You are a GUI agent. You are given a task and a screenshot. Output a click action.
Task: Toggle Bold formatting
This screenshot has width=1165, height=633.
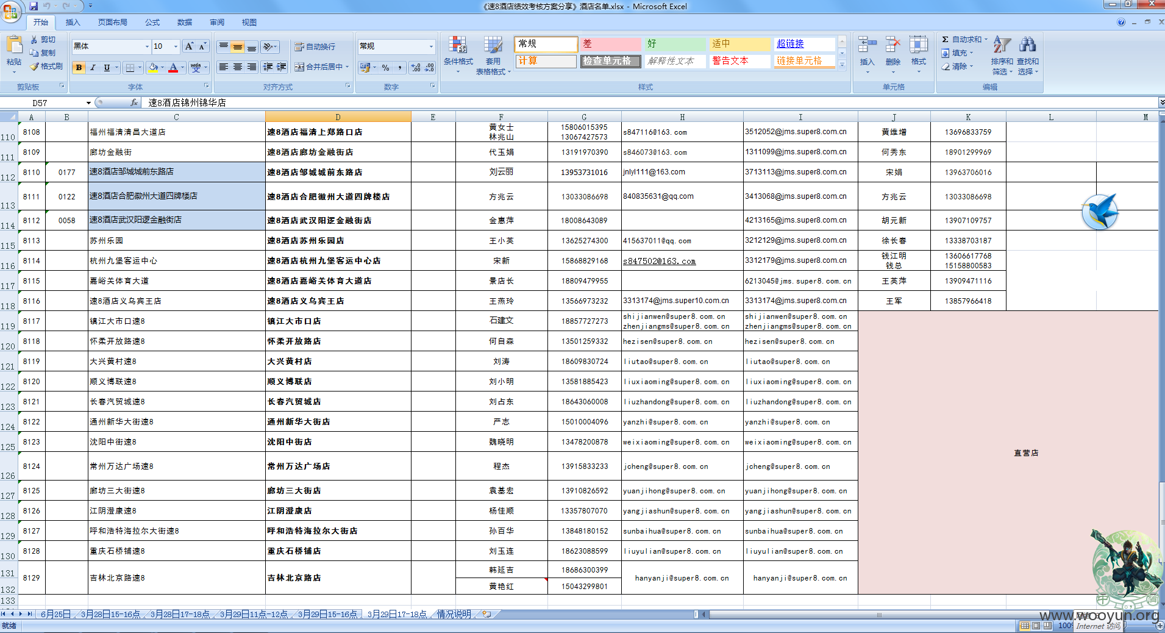(x=79, y=68)
